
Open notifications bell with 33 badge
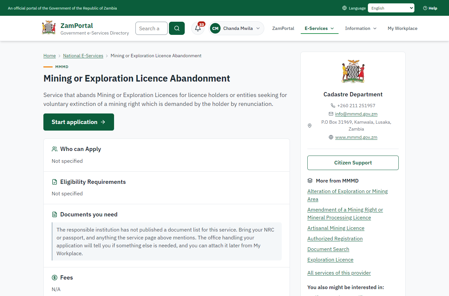click(198, 28)
